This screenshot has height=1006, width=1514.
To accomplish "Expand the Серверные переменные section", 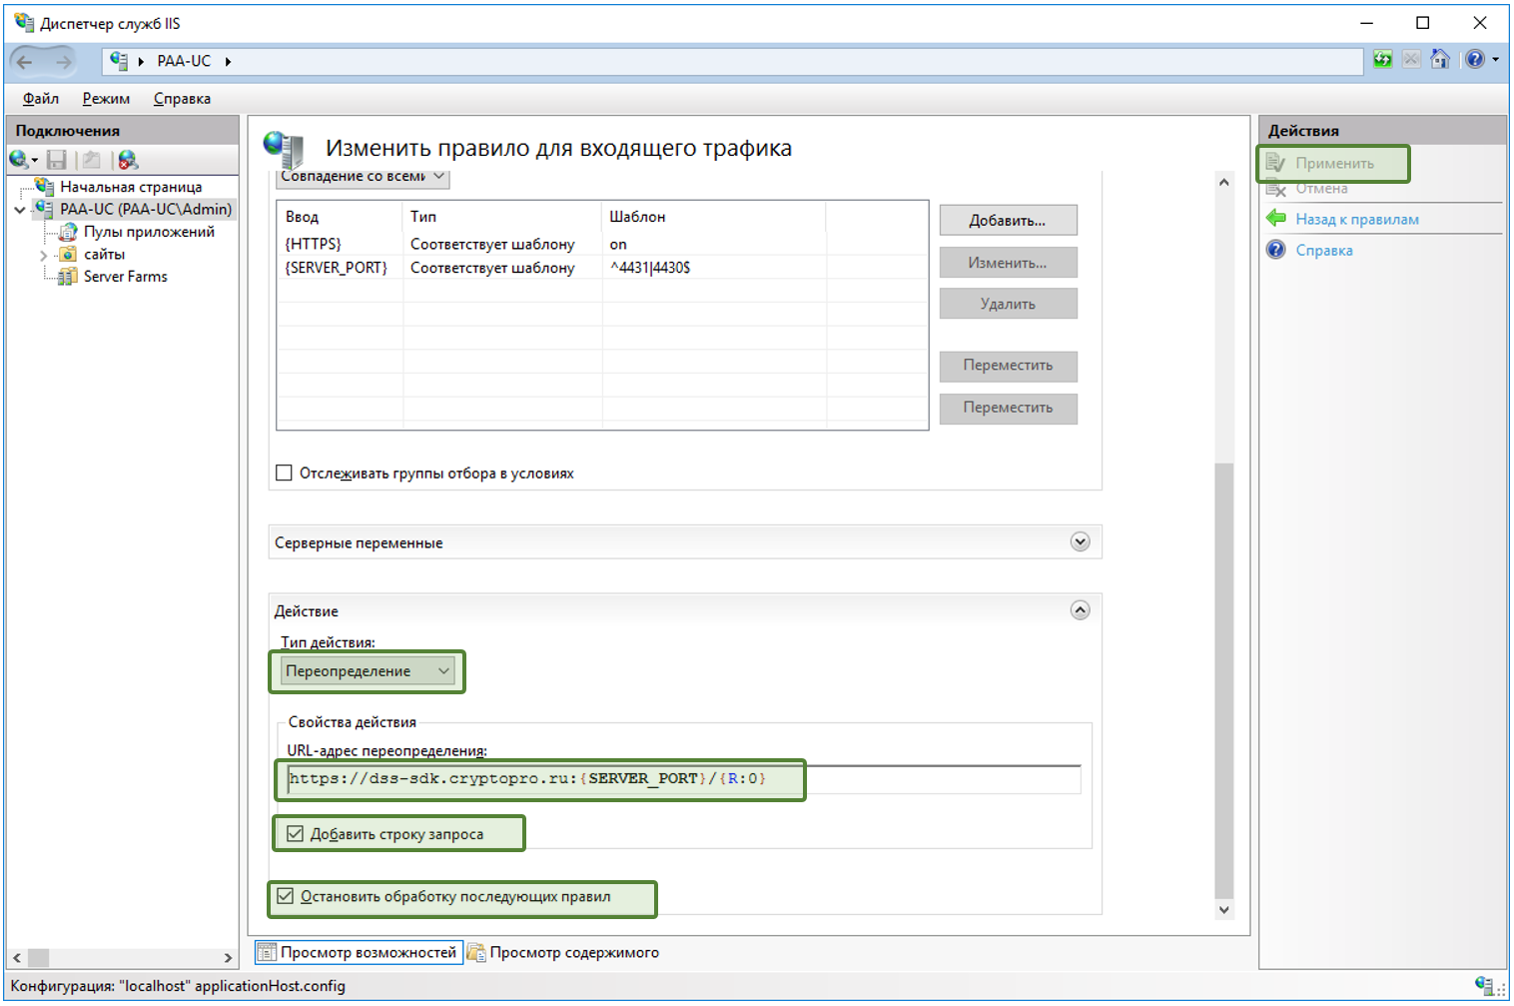I will [1080, 541].
